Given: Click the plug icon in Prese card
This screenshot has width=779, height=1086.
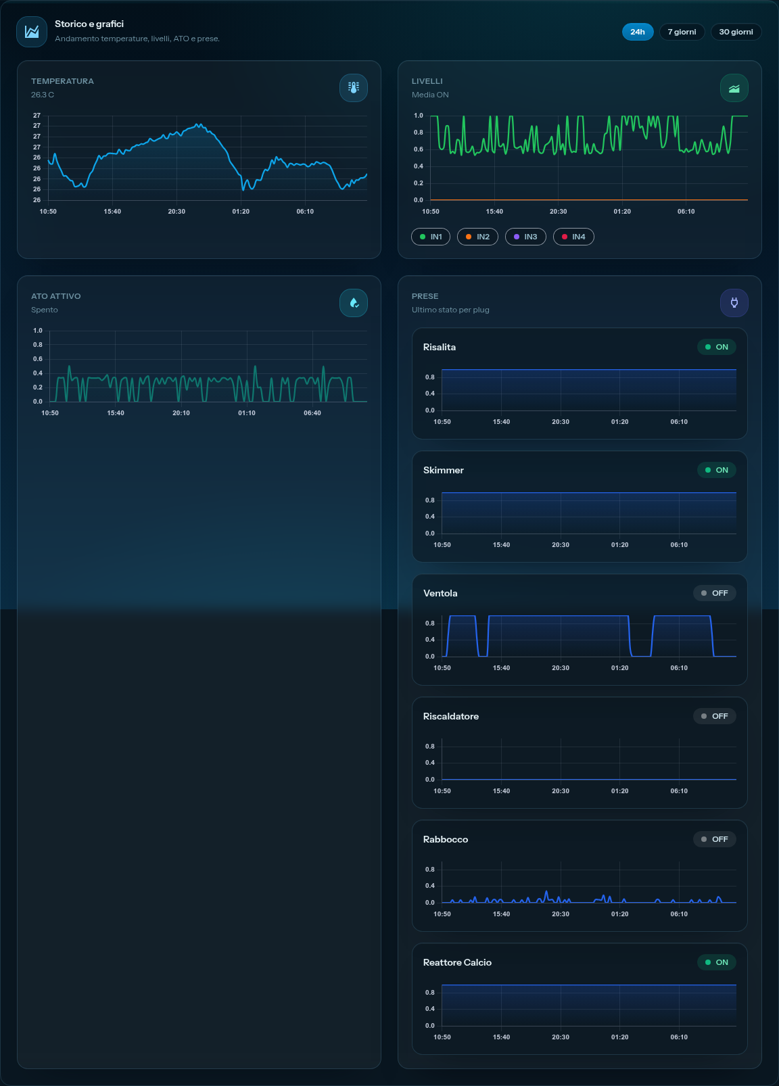Looking at the screenshot, I should point(734,303).
